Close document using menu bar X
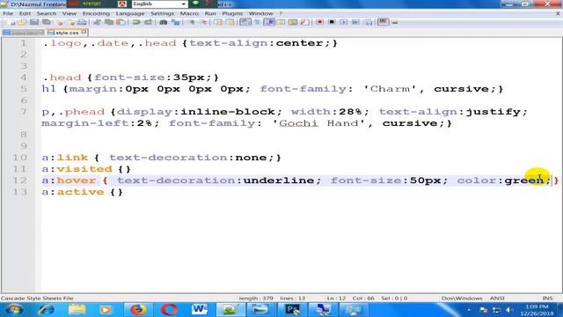Image resolution: width=563 pixels, height=317 pixels. point(558,13)
